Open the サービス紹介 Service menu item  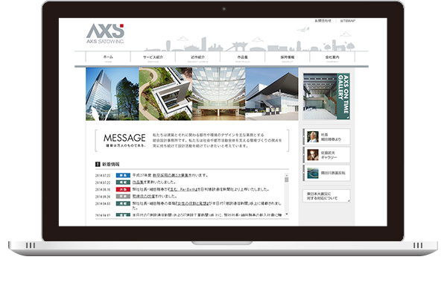point(153,58)
